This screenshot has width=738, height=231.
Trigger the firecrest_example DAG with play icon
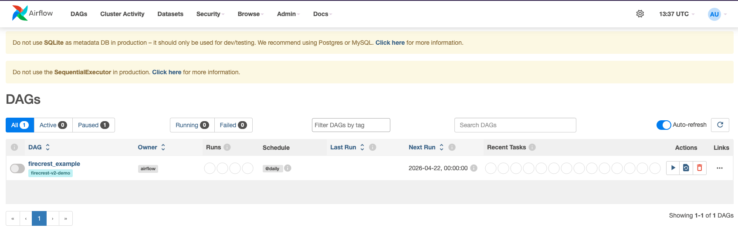point(673,168)
